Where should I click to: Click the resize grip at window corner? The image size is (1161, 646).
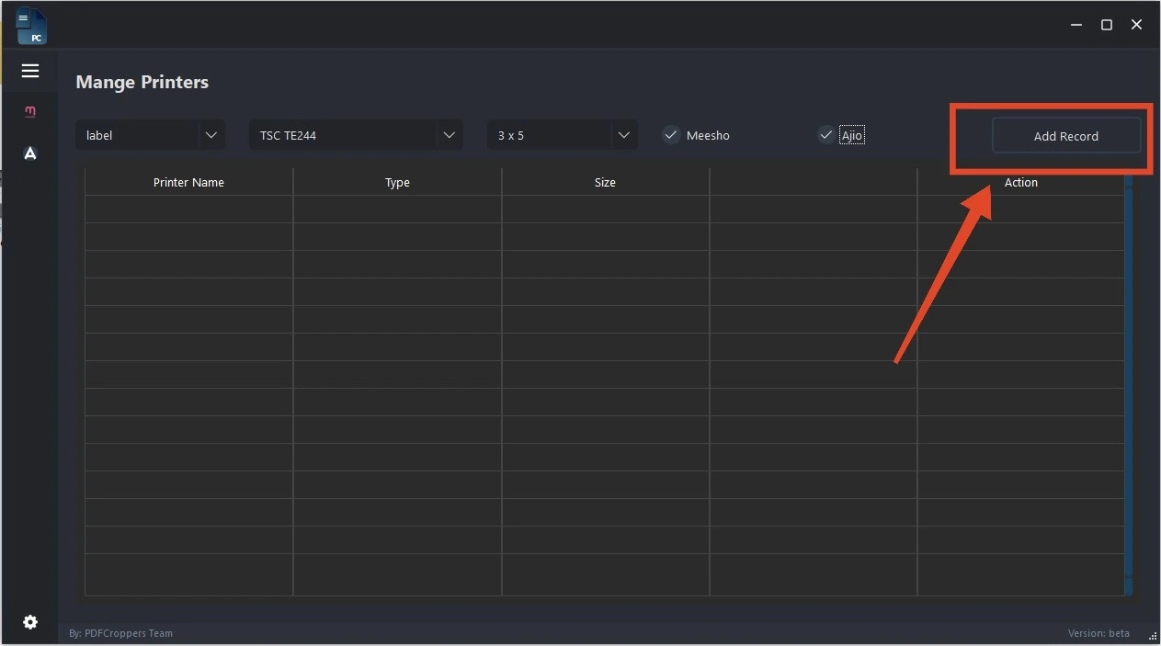(1152, 636)
